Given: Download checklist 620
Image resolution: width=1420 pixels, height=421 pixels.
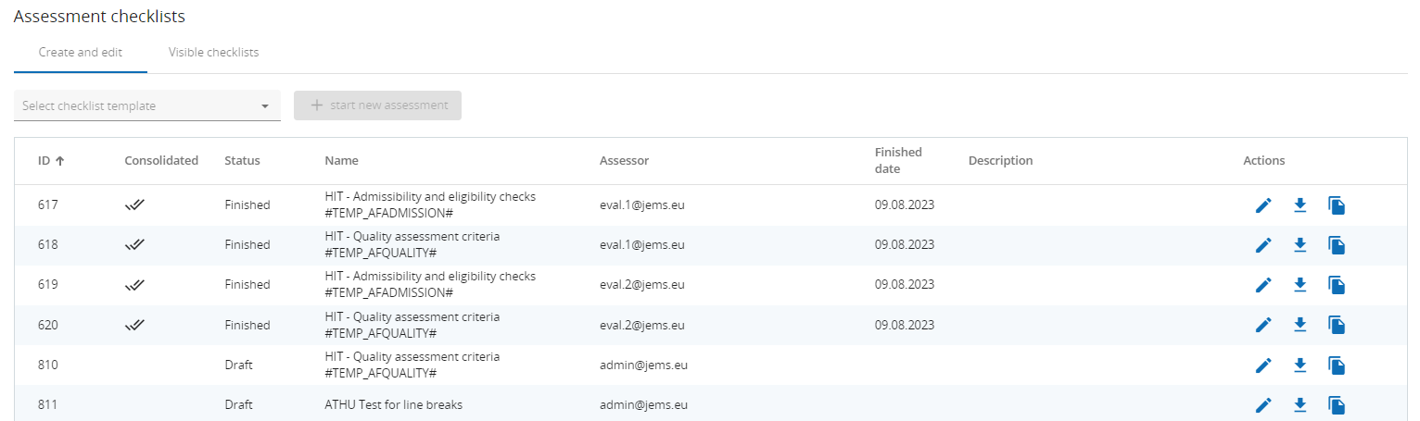Looking at the screenshot, I should coord(1300,325).
